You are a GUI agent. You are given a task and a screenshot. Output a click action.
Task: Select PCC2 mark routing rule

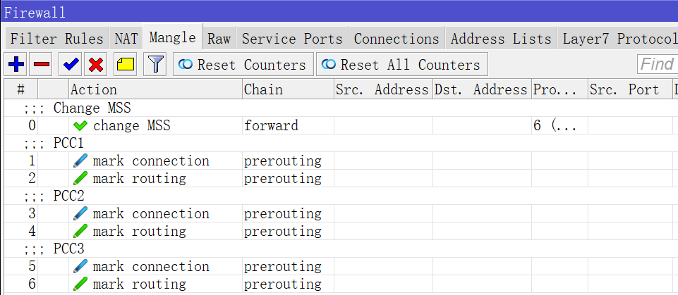point(139,232)
